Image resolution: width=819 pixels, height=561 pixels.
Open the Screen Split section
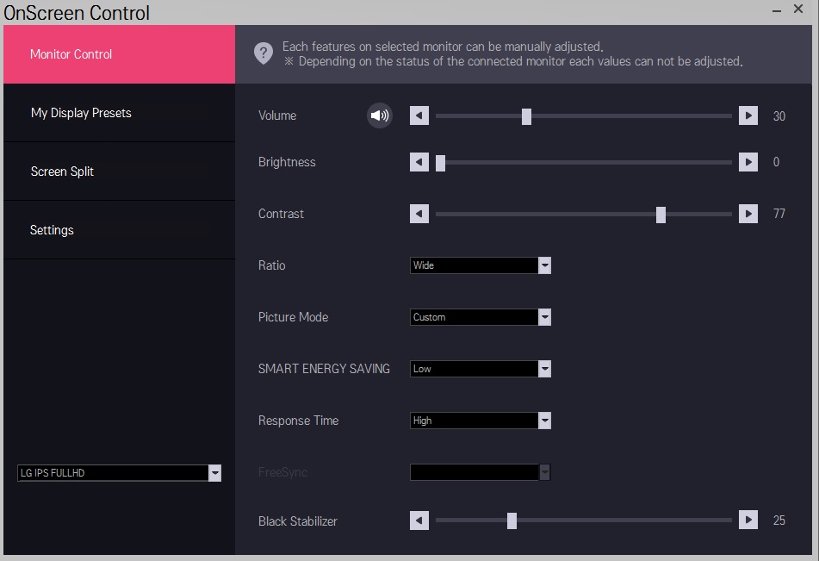click(x=119, y=171)
